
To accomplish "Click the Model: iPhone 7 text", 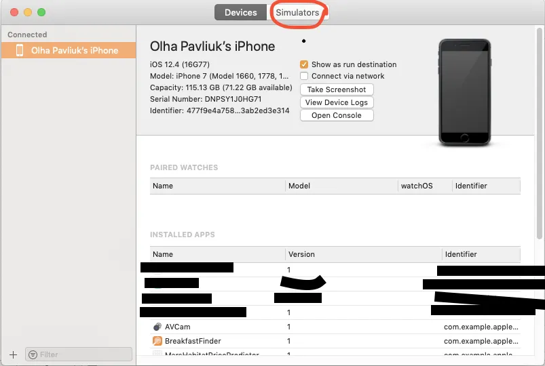I will coord(219,76).
